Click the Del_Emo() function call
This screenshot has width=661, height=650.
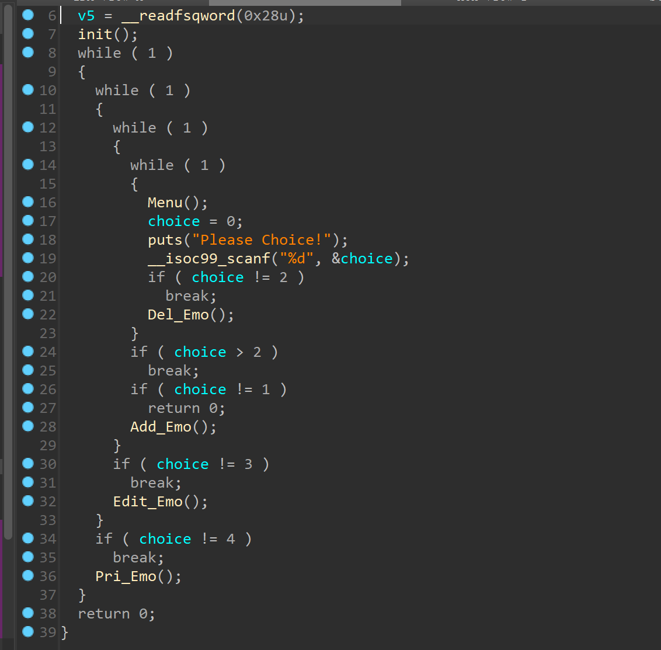tap(190, 315)
